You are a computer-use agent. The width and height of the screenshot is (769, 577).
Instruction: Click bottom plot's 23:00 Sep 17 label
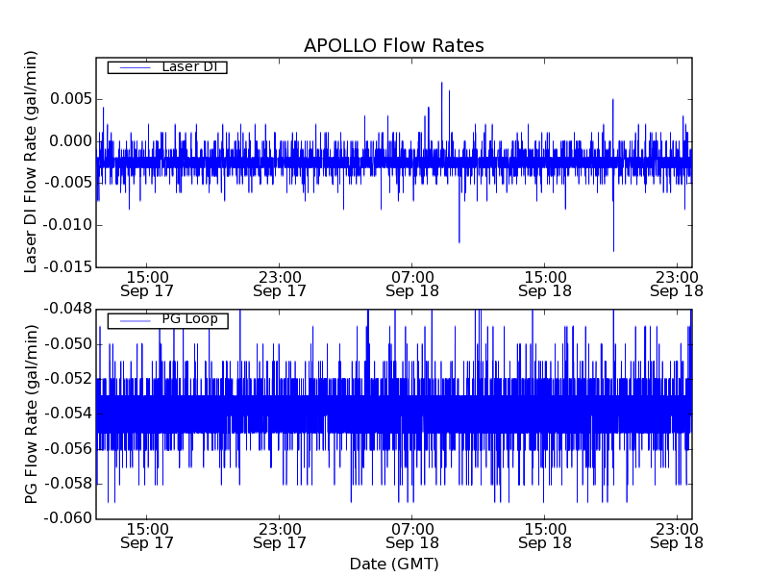coord(280,537)
